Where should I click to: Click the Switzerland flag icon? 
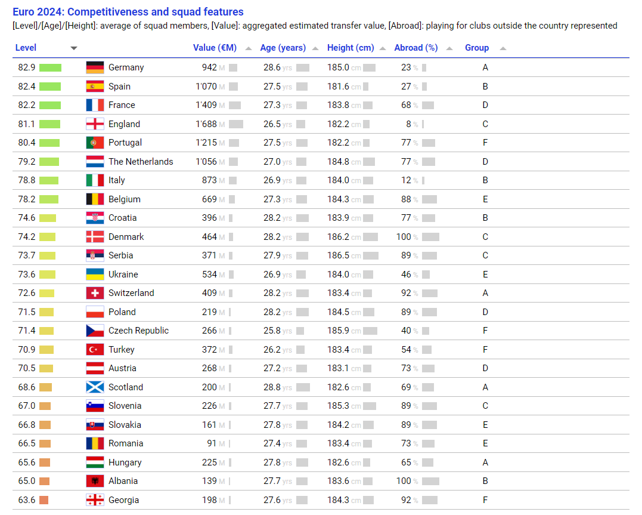[x=95, y=293]
